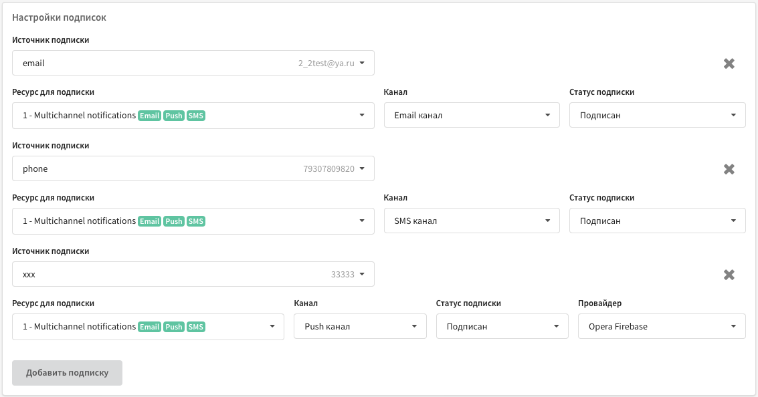Open resource dropdown in email subscription

193,116
